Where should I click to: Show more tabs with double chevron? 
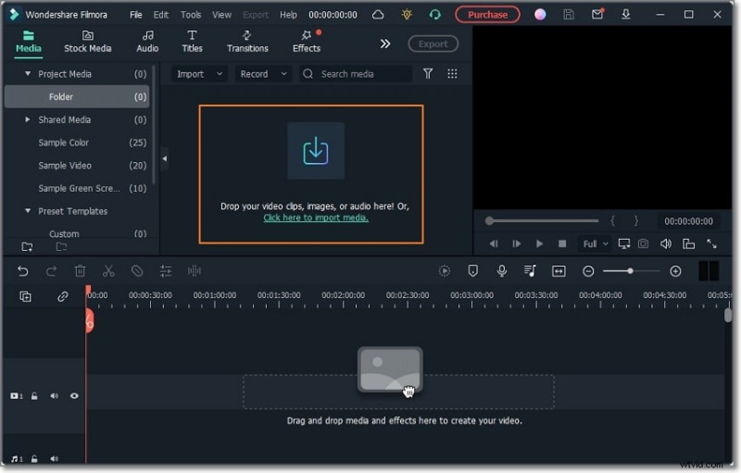point(385,44)
